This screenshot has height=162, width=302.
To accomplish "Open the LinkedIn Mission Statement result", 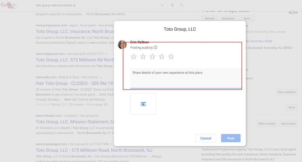I will [75, 122].
